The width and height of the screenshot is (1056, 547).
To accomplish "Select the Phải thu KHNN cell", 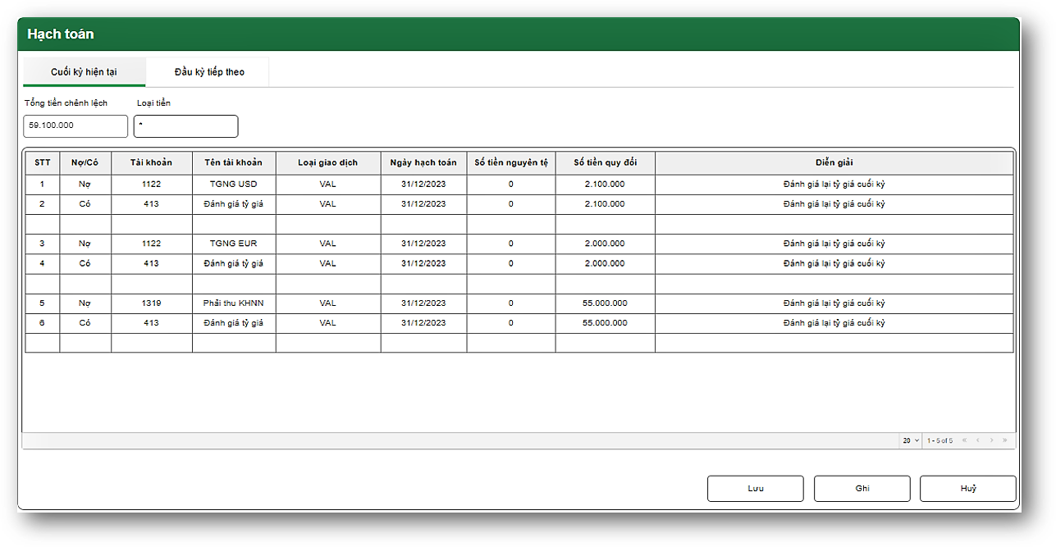I will pyautogui.click(x=234, y=303).
